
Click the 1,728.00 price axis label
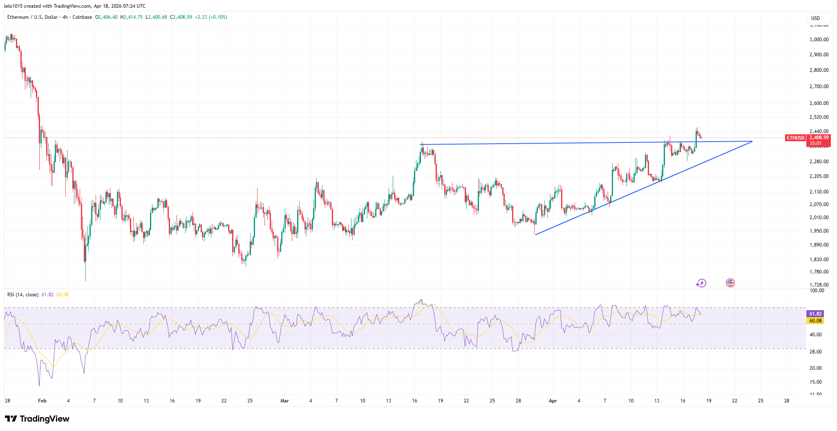819,285
